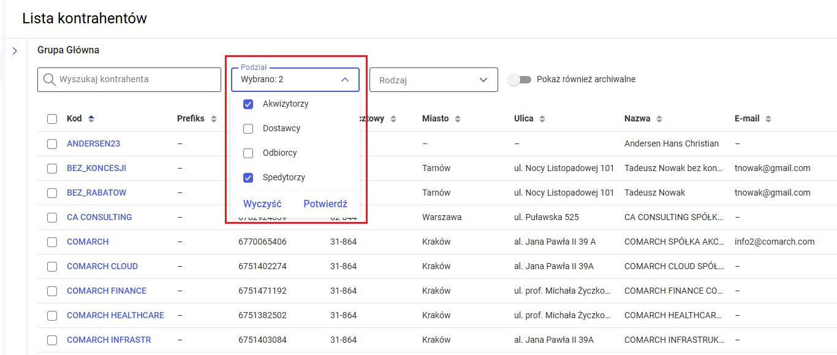Viewport: 837px width, 355px height.
Task: Click the sort icon next to Kod
Action: pos(91,119)
